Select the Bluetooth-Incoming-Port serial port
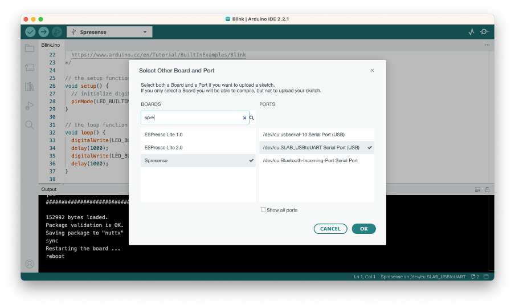The width and height of the screenshot is (515, 308). [317, 160]
